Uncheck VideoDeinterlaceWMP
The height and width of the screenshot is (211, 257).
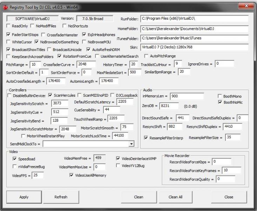pos(118,158)
